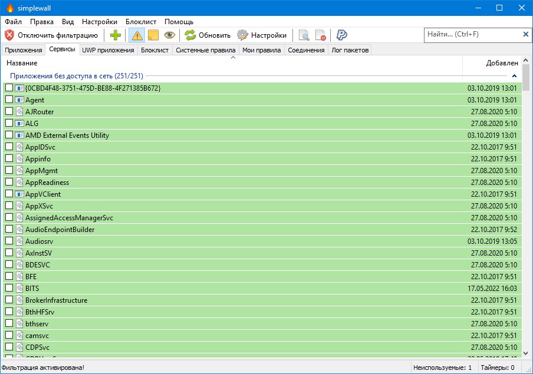Check the box for AppReadiness
The height and width of the screenshot is (374, 533).
(9, 182)
